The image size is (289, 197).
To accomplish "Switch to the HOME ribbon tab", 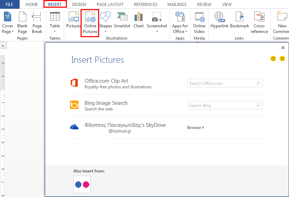I will pos(32,5).
